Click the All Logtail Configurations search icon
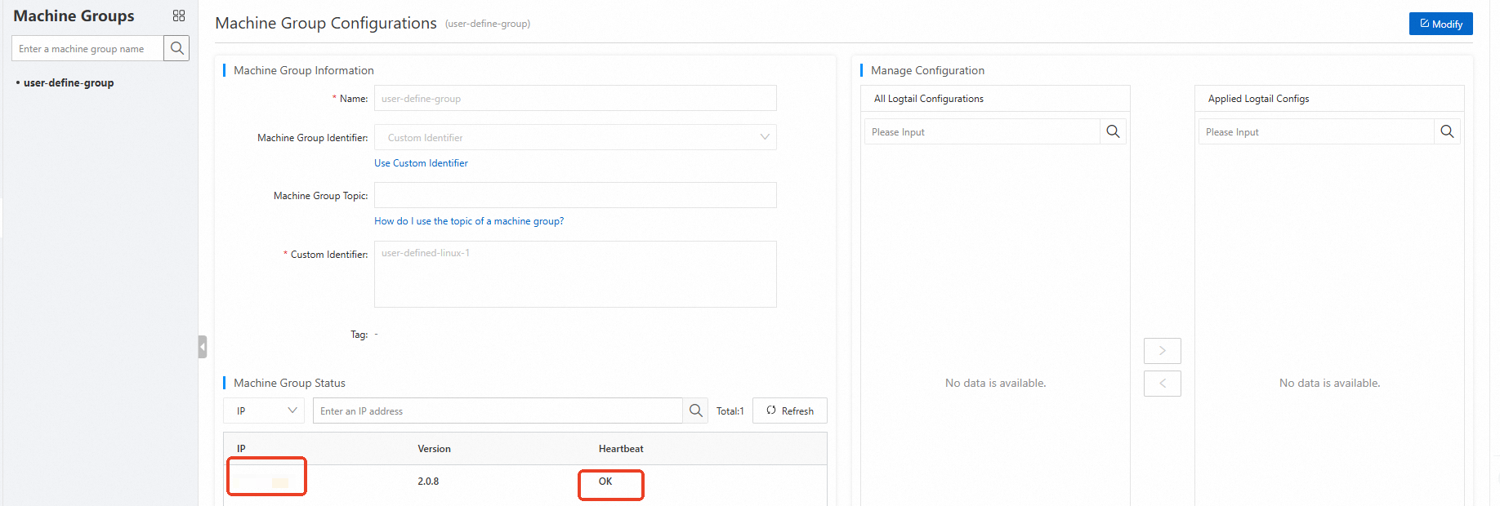 1113,131
